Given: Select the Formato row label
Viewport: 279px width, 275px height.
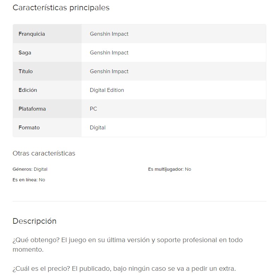Looking at the screenshot, I should tap(29, 128).
